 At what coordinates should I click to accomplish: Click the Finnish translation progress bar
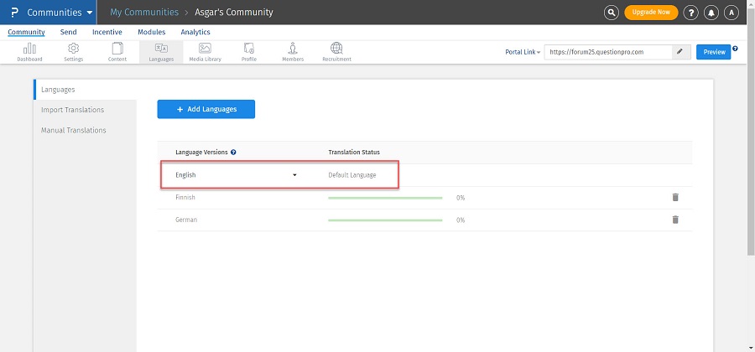point(385,198)
